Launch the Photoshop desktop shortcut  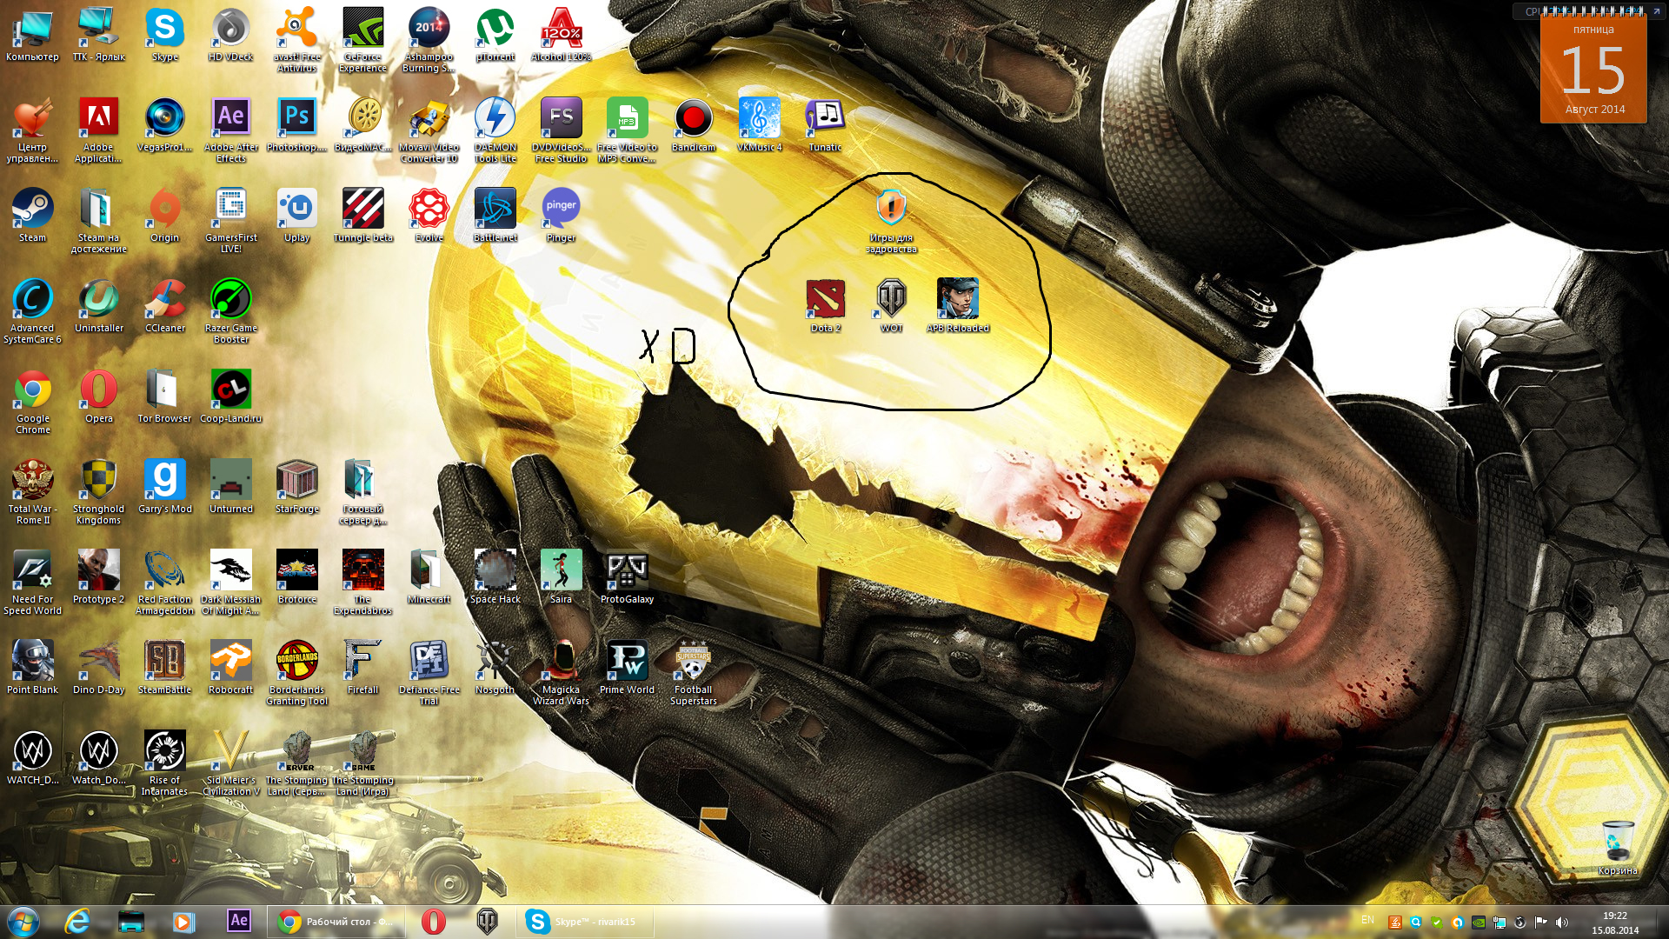296,124
